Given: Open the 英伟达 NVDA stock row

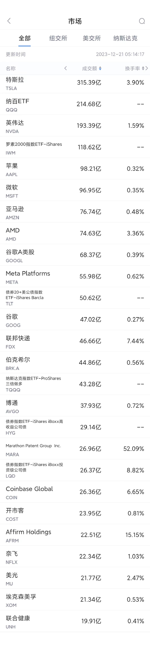Looking at the screenshot, I should [75, 126].
